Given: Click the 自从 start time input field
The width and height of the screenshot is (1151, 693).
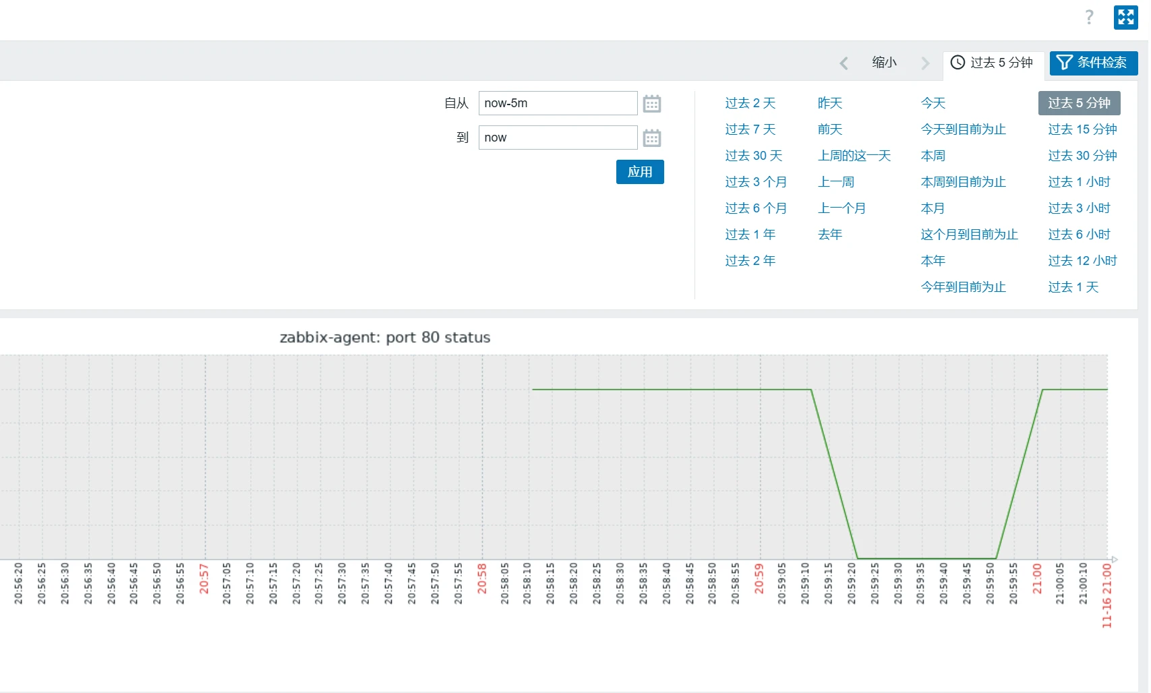Looking at the screenshot, I should 558,103.
